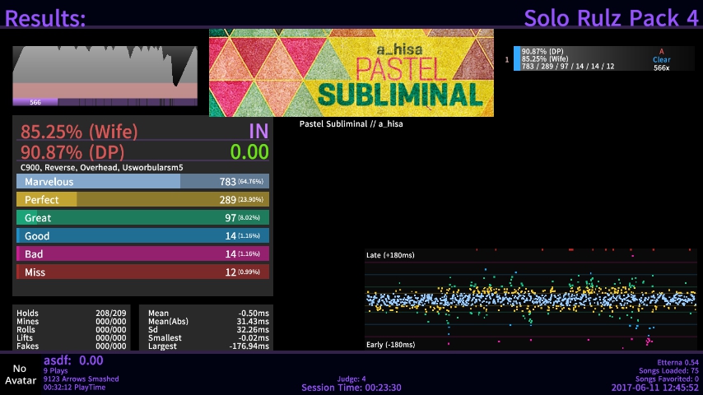This screenshot has height=395, width=703.
Task: Click the Solo Rulz Pack 4 title
Action: coord(610,17)
